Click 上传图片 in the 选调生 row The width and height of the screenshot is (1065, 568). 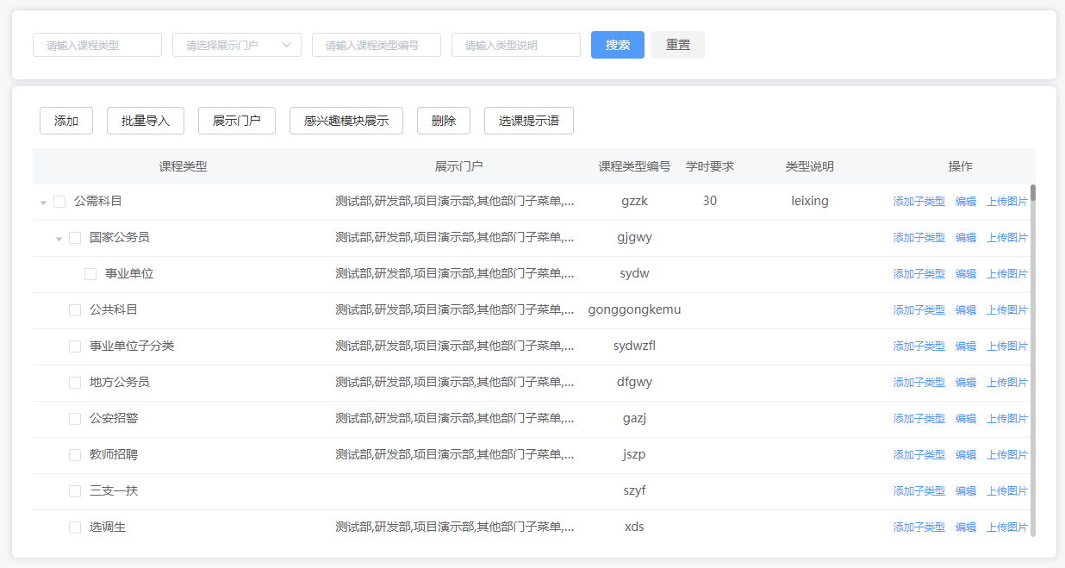(1007, 527)
